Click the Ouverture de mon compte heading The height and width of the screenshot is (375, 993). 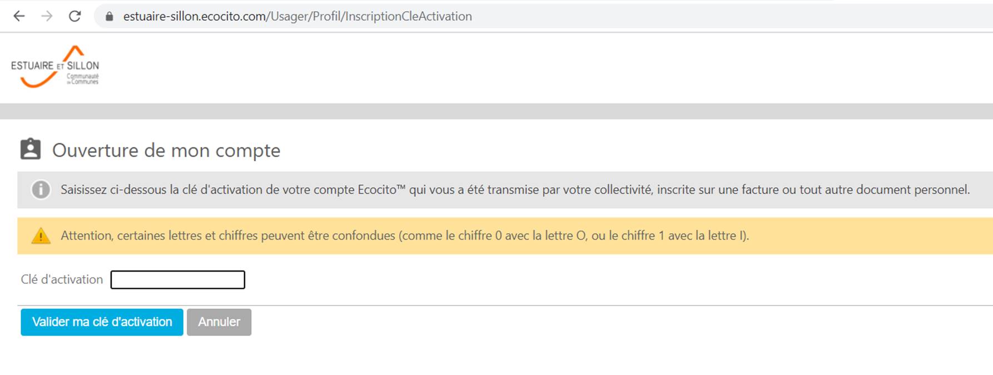pyautogui.click(x=166, y=150)
